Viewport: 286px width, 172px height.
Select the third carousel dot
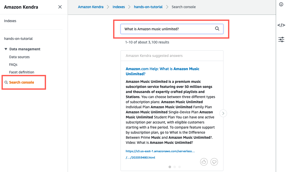179,167
